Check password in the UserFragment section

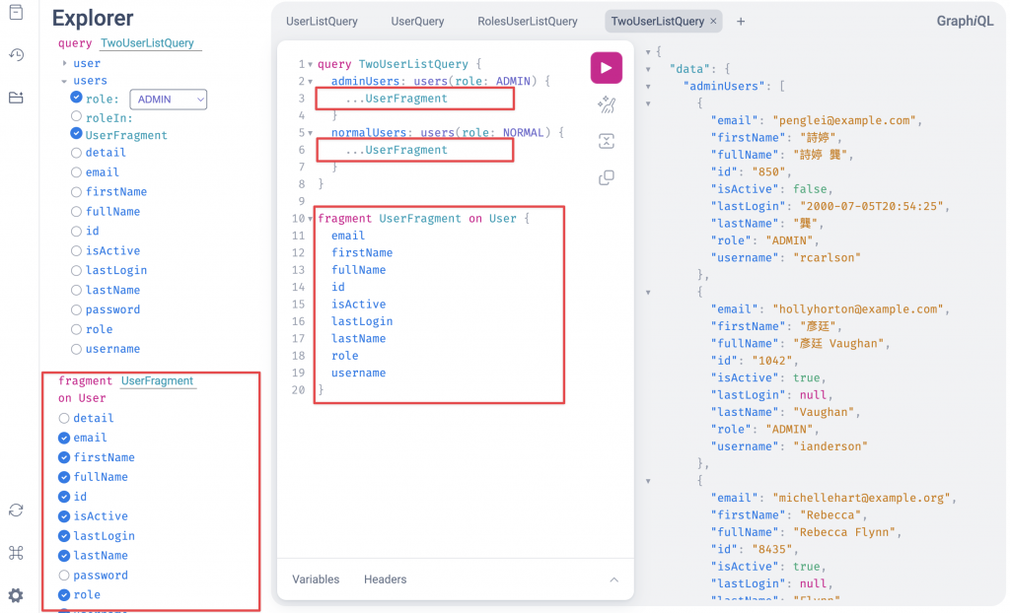pyautogui.click(x=64, y=576)
